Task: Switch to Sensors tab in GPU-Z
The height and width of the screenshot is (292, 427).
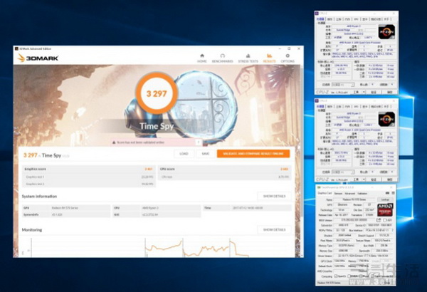Action: (x=338, y=193)
